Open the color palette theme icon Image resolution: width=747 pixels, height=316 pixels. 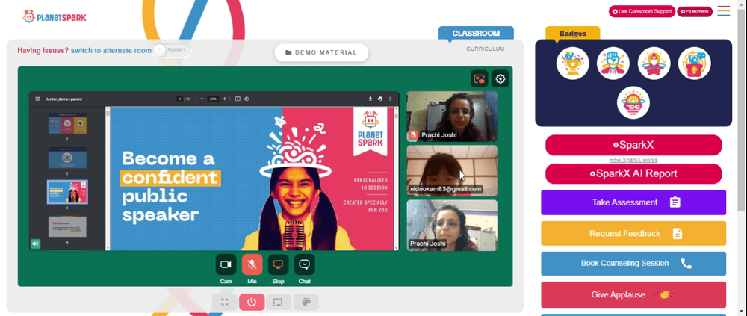[x=306, y=302]
